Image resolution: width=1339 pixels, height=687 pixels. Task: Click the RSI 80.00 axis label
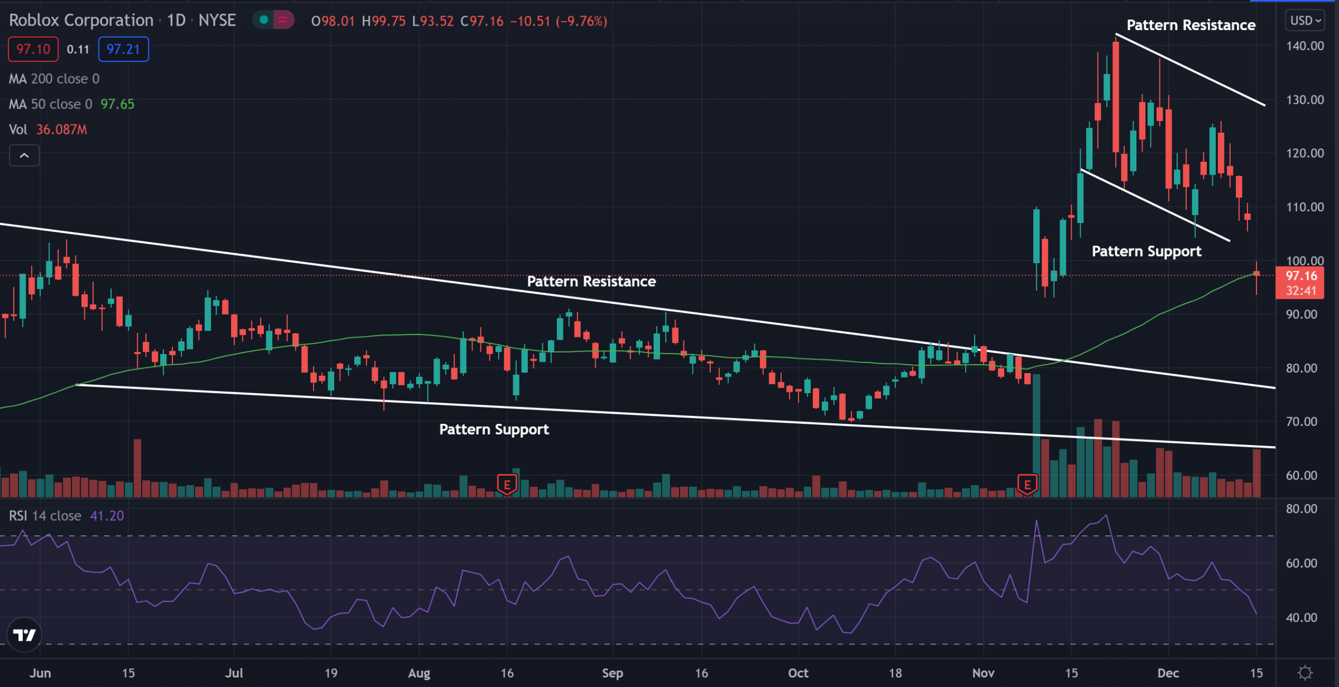[x=1302, y=509]
